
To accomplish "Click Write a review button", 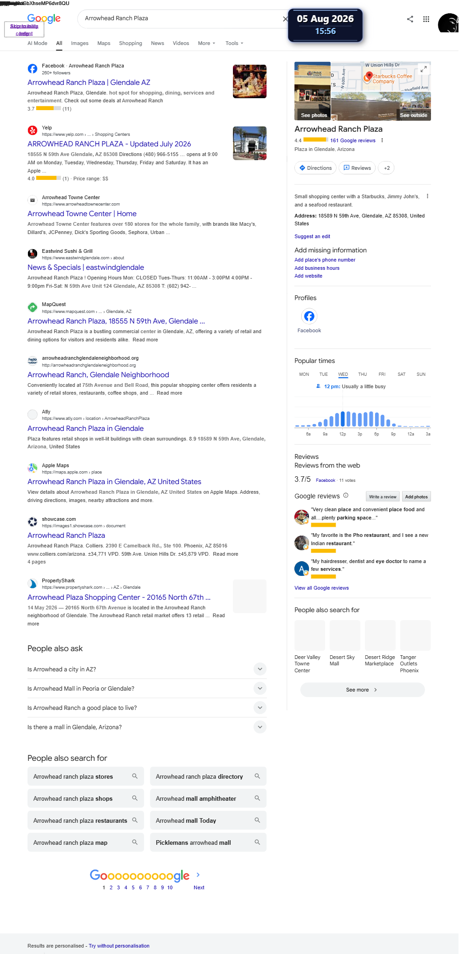I will [382, 497].
